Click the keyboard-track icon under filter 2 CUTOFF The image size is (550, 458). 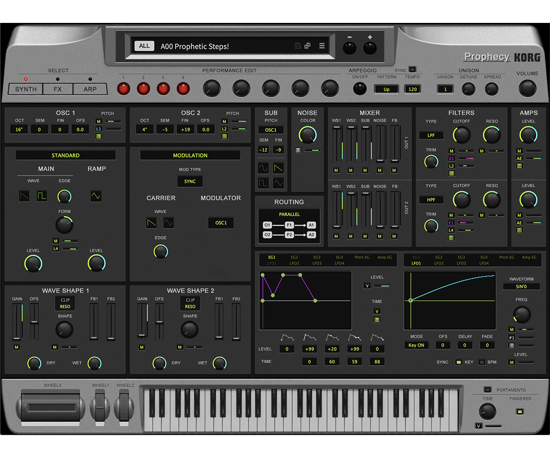[x=451, y=238]
